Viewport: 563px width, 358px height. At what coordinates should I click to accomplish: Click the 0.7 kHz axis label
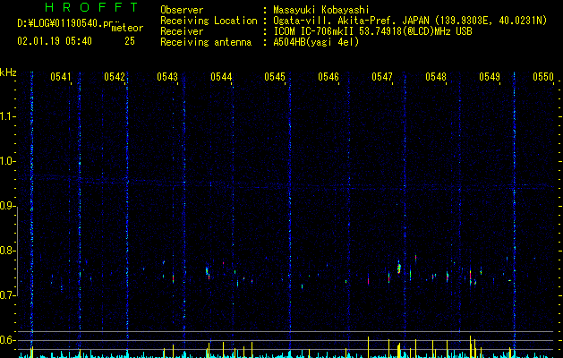[x=8, y=295]
